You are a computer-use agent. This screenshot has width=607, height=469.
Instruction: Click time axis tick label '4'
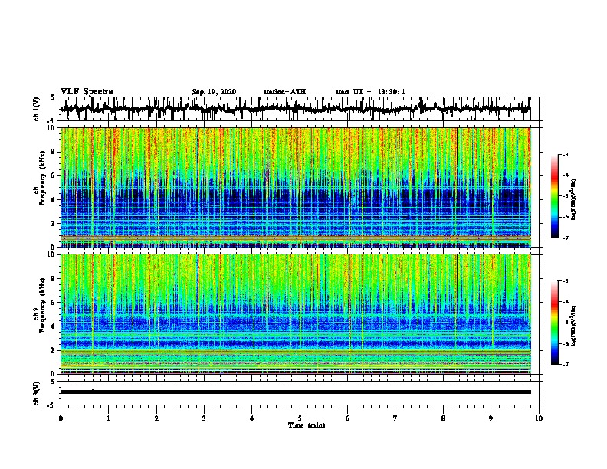pos(252,418)
